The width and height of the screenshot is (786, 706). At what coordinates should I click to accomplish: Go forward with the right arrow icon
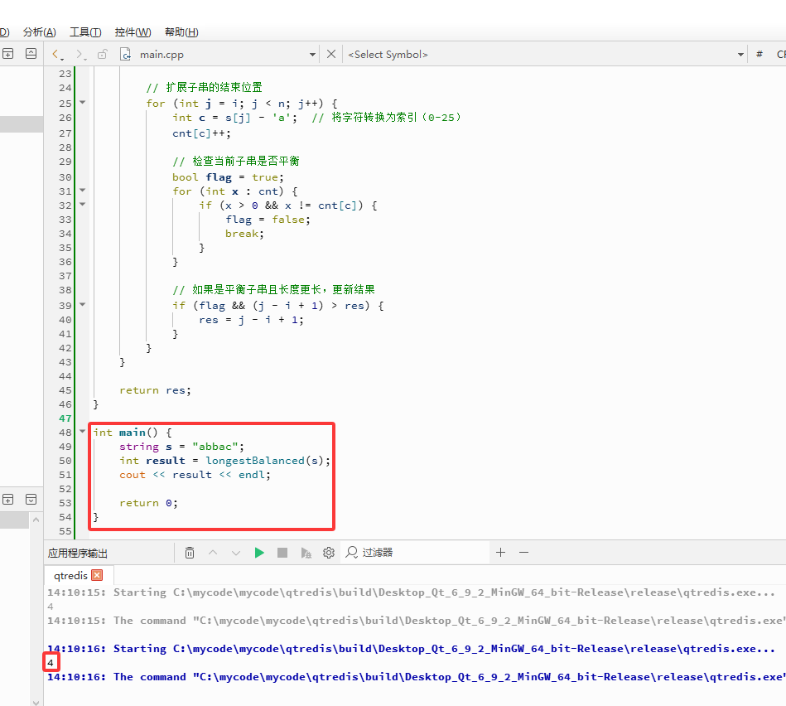tap(79, 54)
